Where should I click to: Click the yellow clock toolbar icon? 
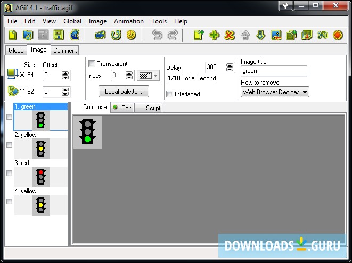131,35
